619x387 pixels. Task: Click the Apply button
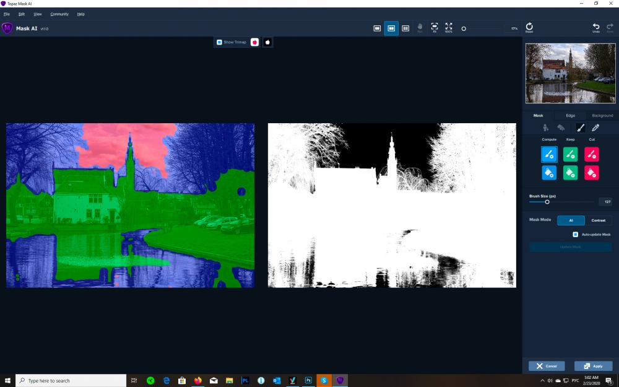[594, 366]
